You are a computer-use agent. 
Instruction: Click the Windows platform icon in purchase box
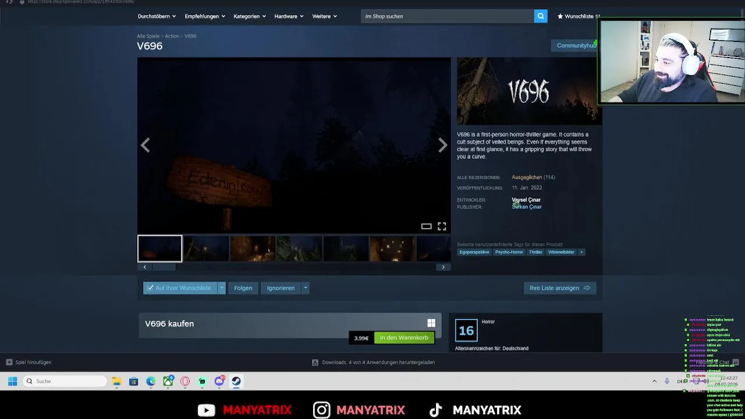click(431, 323)
